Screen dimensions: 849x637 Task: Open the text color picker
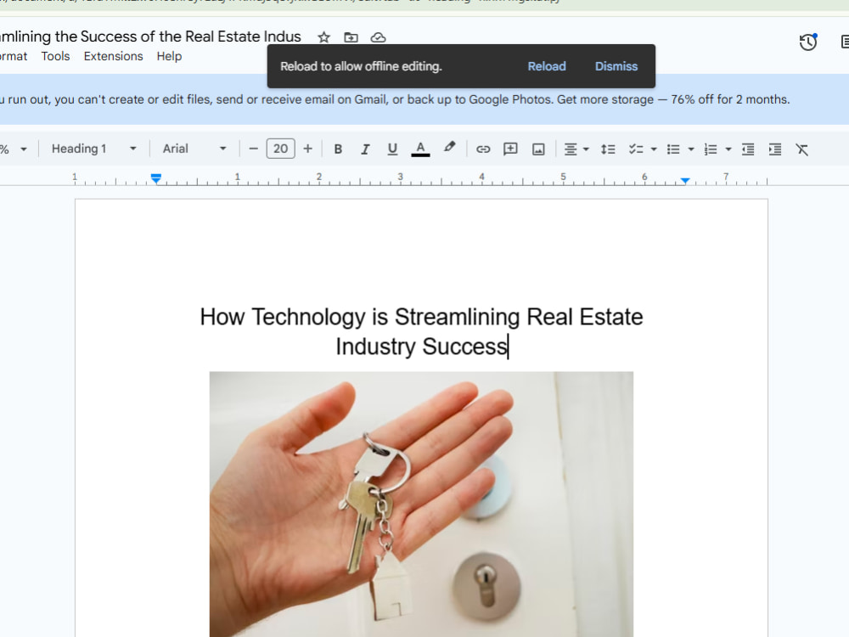[x=420, y=149]
